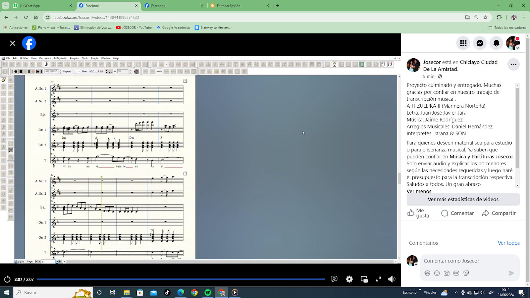Open the Música y Partituras Josecor link
Image resolution: width=530 pixels, height=298 pixels.
point(481,157)
